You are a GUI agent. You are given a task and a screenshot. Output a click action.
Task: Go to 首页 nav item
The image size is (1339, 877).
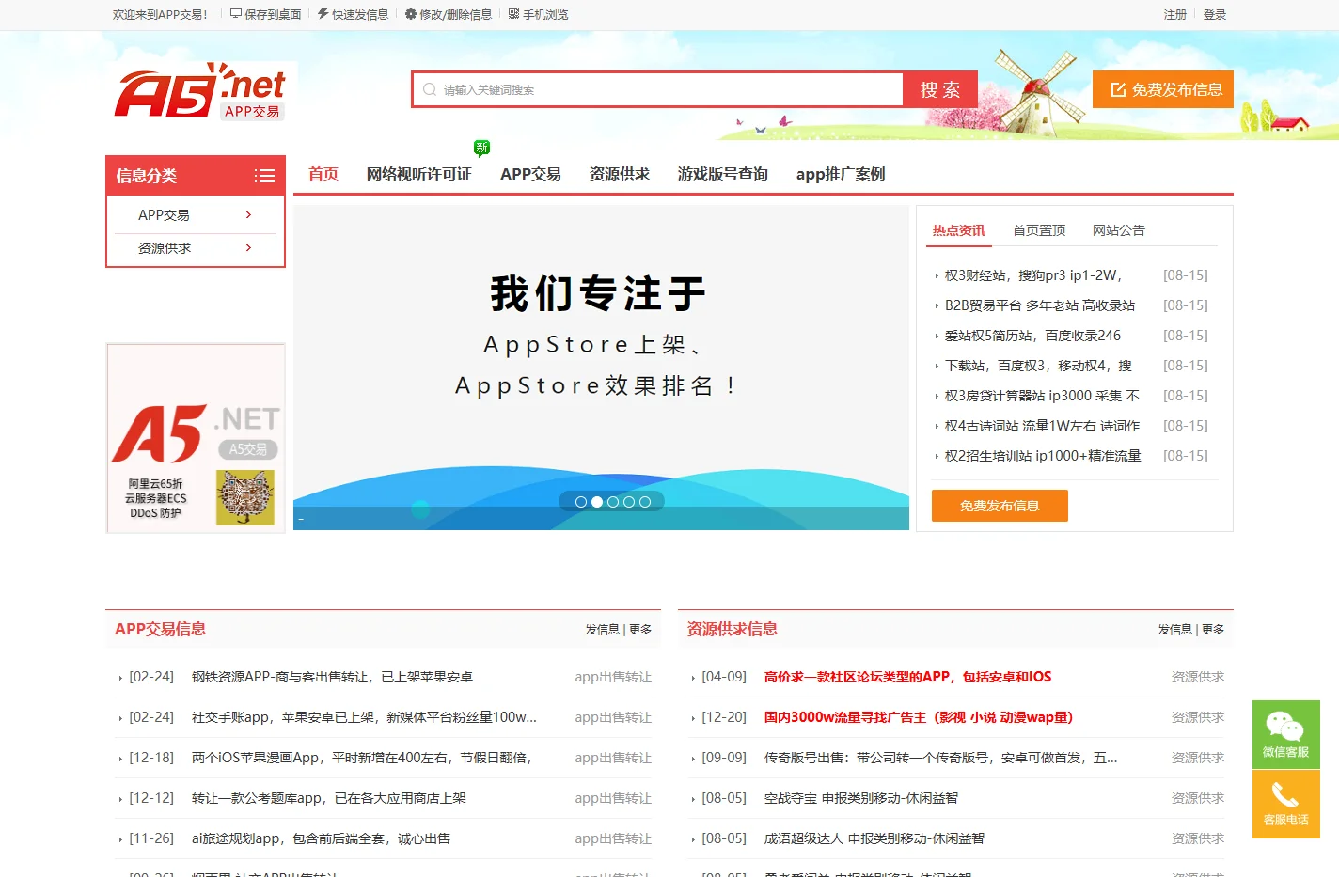(323, 174)
